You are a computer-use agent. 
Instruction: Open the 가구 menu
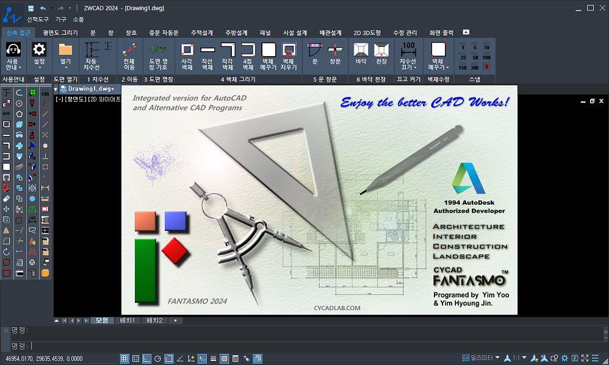coord(61,19)
